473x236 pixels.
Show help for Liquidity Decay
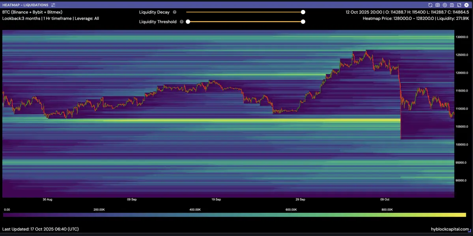[175, 12]
